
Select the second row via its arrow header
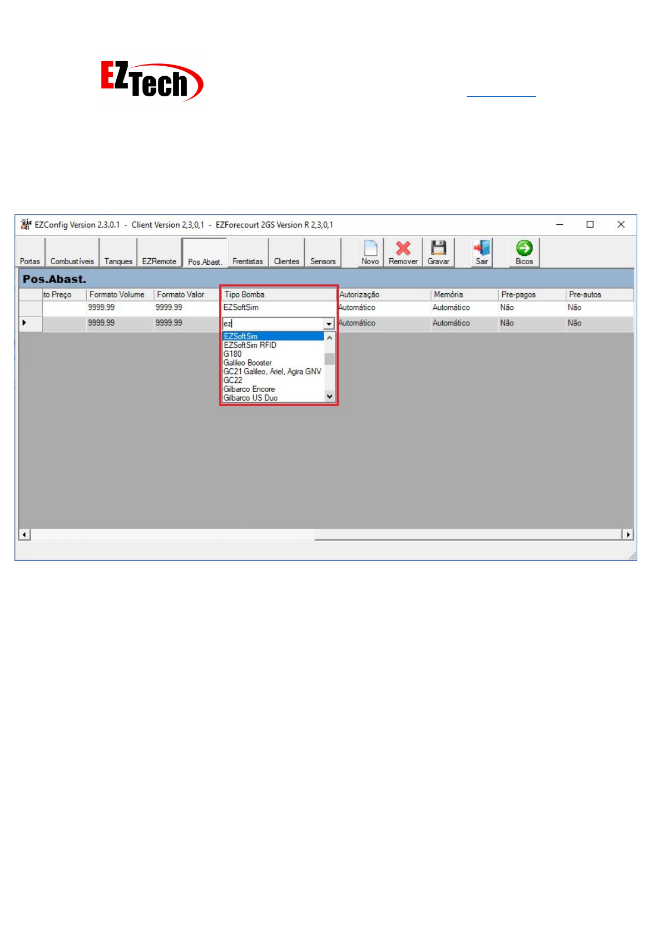tap(31, 323)
